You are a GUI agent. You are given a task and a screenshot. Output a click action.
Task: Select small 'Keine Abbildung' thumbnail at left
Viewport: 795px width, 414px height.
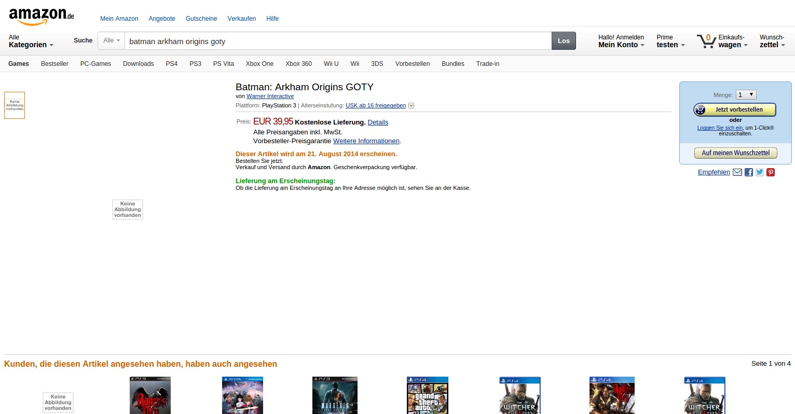15,105
